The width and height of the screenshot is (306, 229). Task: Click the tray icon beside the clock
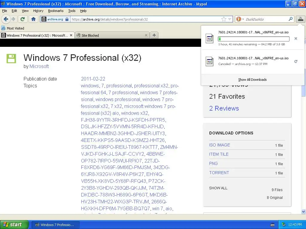(x=284, y=225)
